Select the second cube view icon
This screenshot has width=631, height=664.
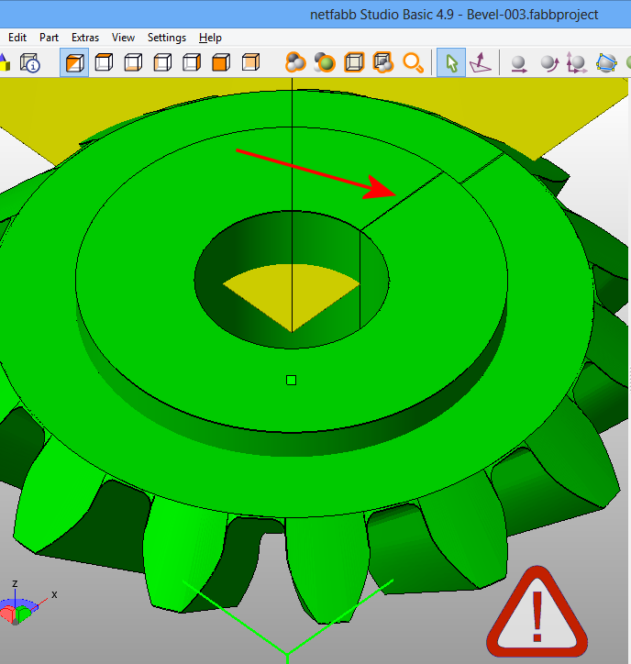pos(104,63)
